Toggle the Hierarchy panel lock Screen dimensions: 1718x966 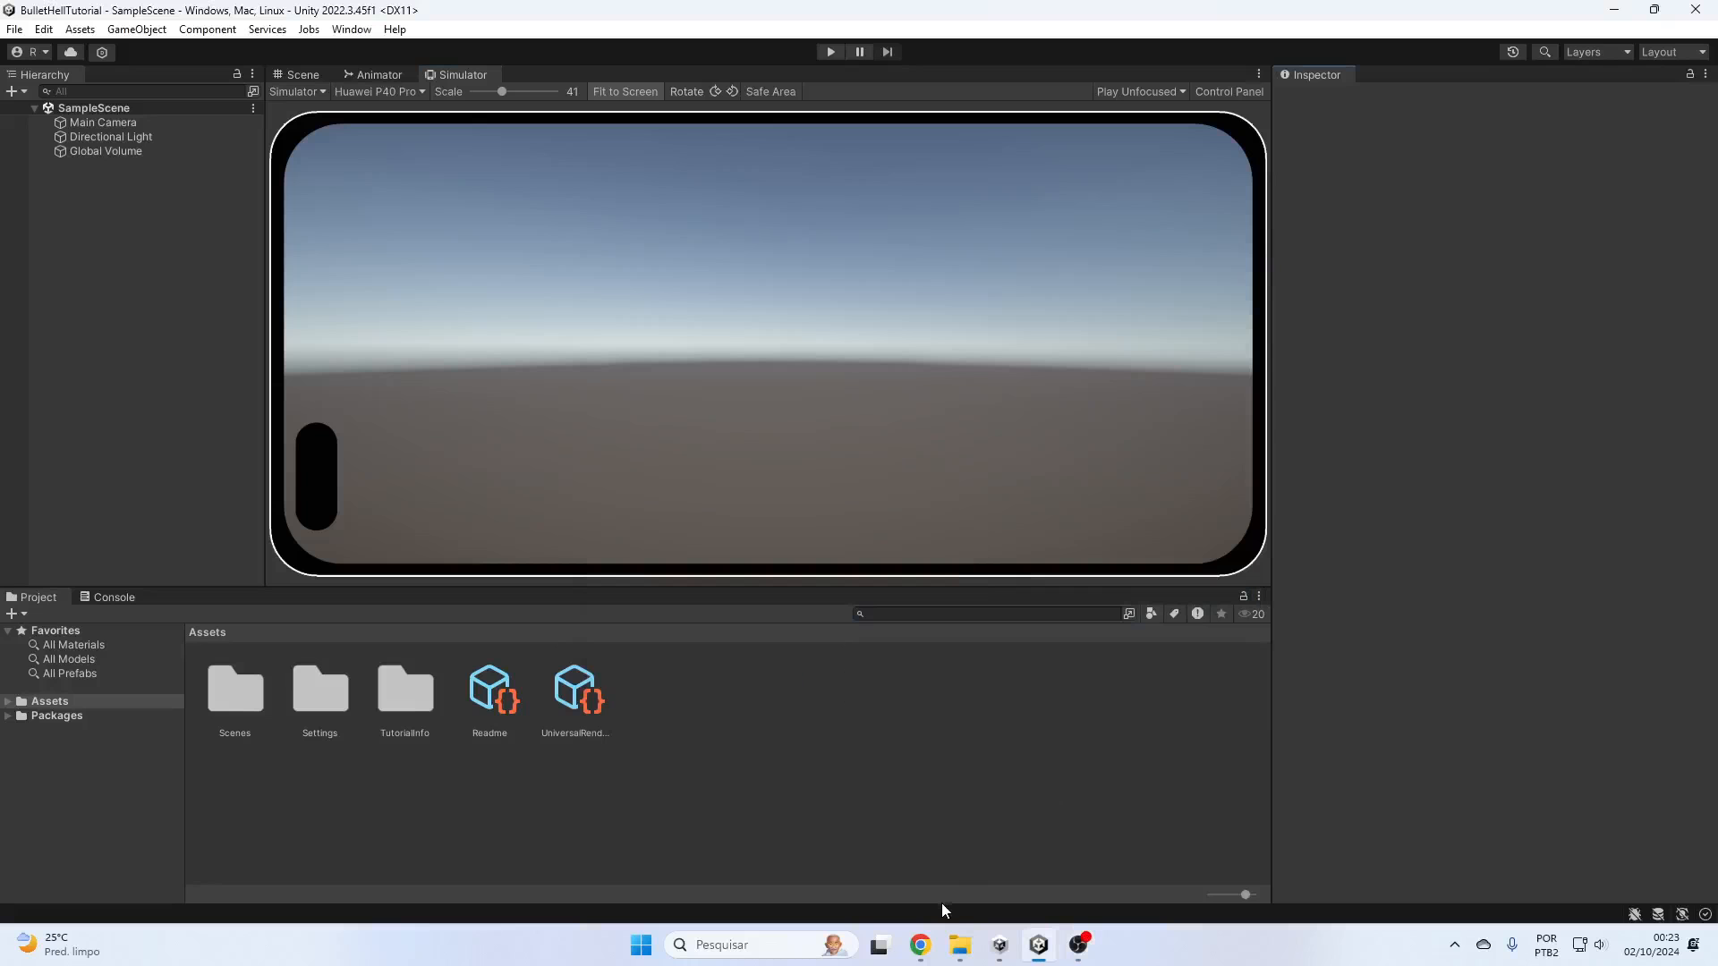pyautogui.click(x=237, y=74)
